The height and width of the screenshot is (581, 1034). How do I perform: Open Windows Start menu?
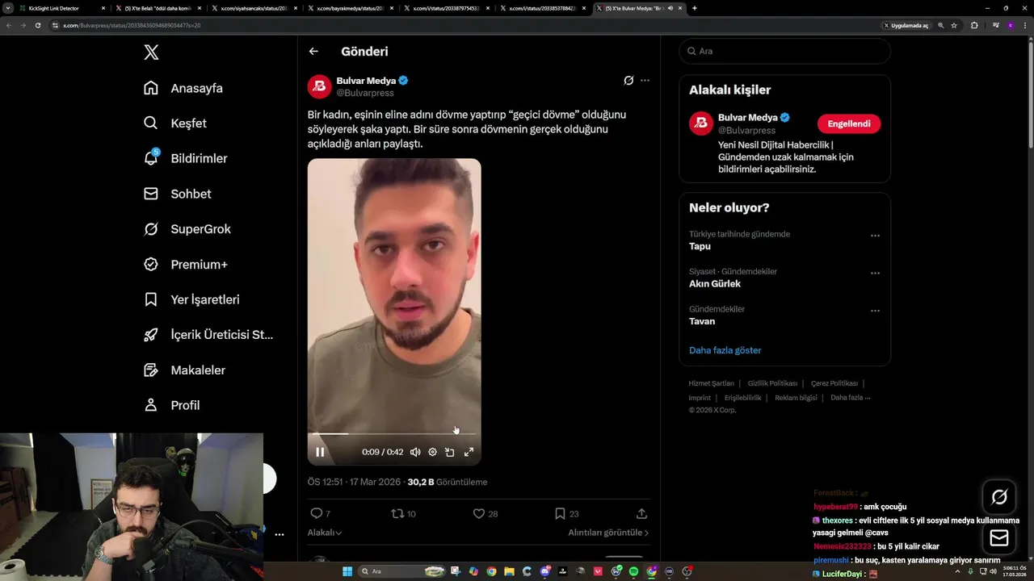(347, 571)
